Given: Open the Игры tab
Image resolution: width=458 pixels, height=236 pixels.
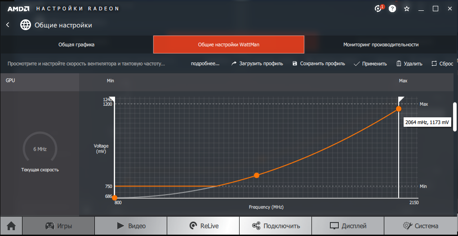Looking at the screenshot, I should (x=58, y=226).
